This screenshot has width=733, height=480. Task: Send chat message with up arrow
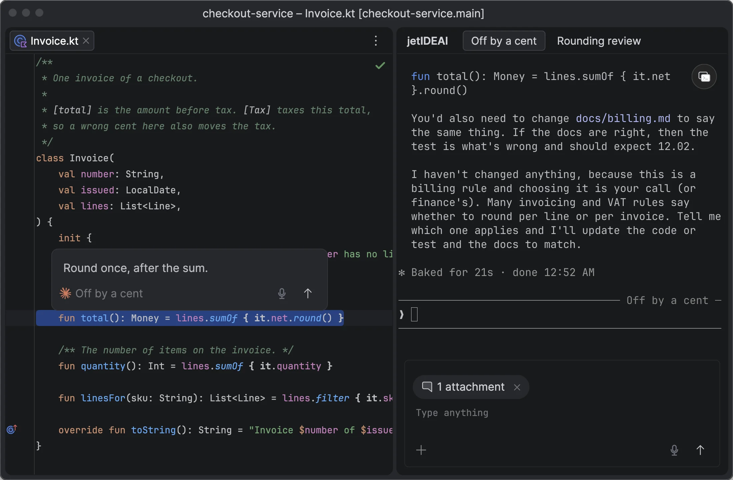pos(700,450)
